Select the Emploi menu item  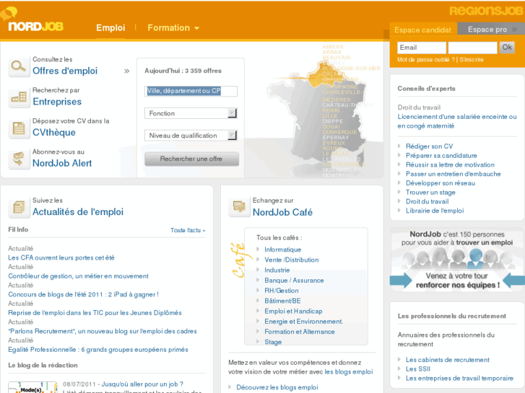[110, 27]
